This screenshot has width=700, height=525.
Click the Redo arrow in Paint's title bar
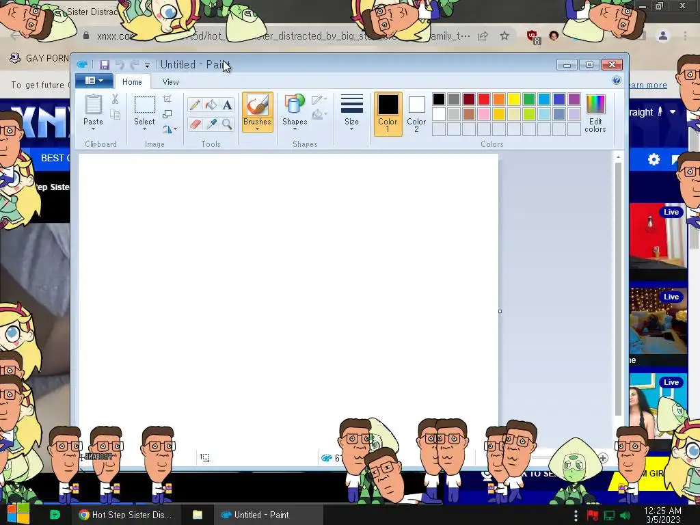coord(134,65)
